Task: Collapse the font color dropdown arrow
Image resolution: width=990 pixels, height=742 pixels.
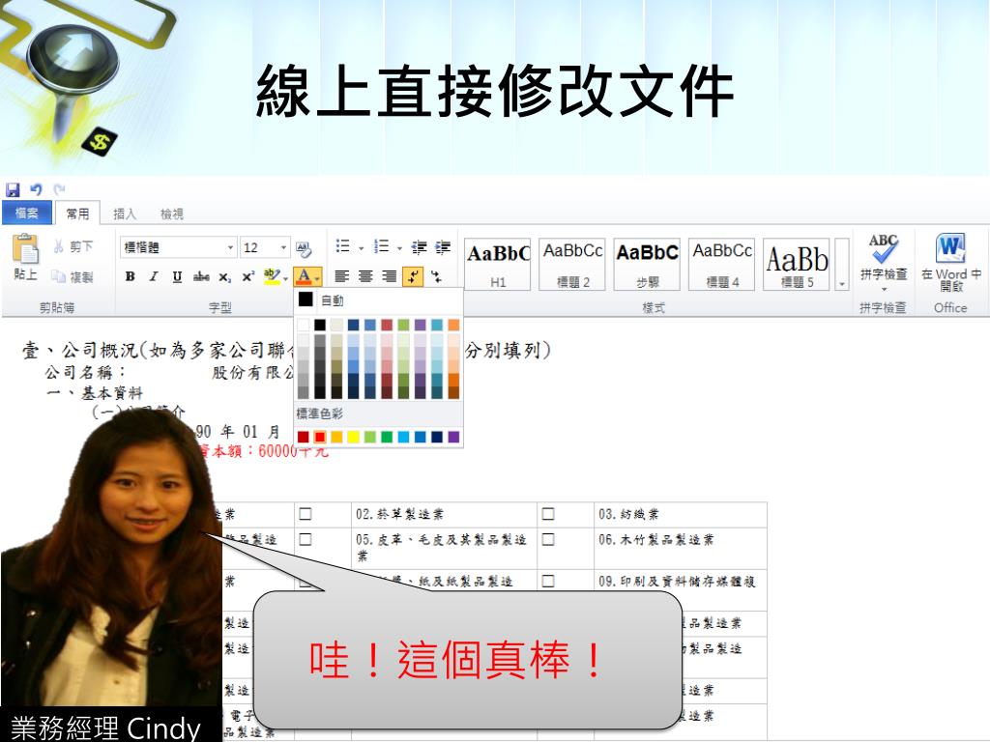Action: (x=317, y=277)
